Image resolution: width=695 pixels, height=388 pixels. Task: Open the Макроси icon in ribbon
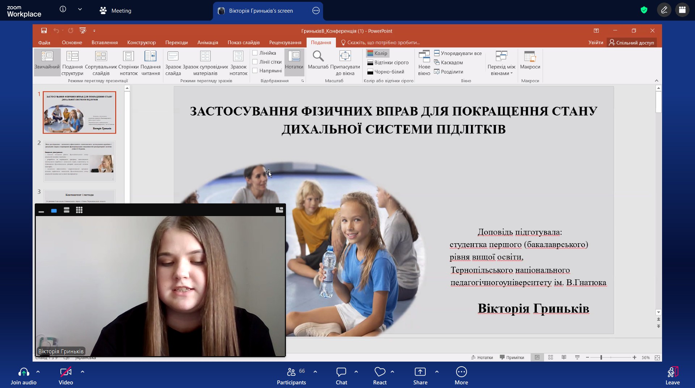tap(530, 56)
